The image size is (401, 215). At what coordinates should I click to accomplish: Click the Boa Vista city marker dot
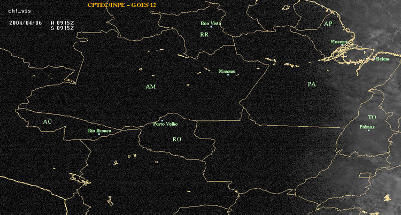tap(211, 27)
